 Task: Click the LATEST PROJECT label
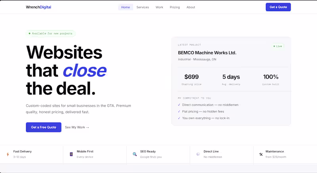point(189,45)
